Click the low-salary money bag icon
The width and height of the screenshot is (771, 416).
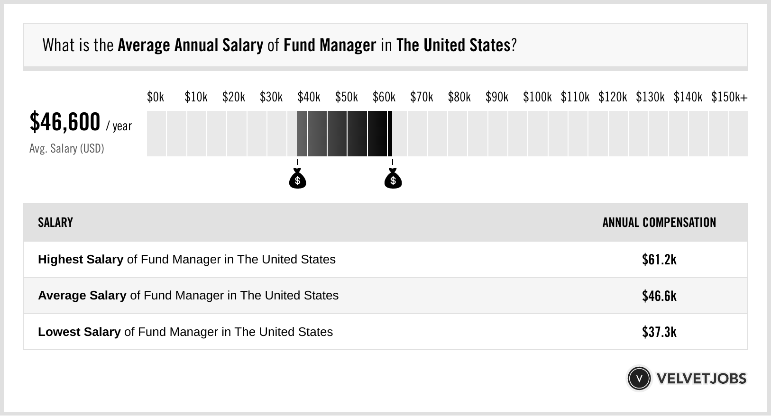click(297, 179)
